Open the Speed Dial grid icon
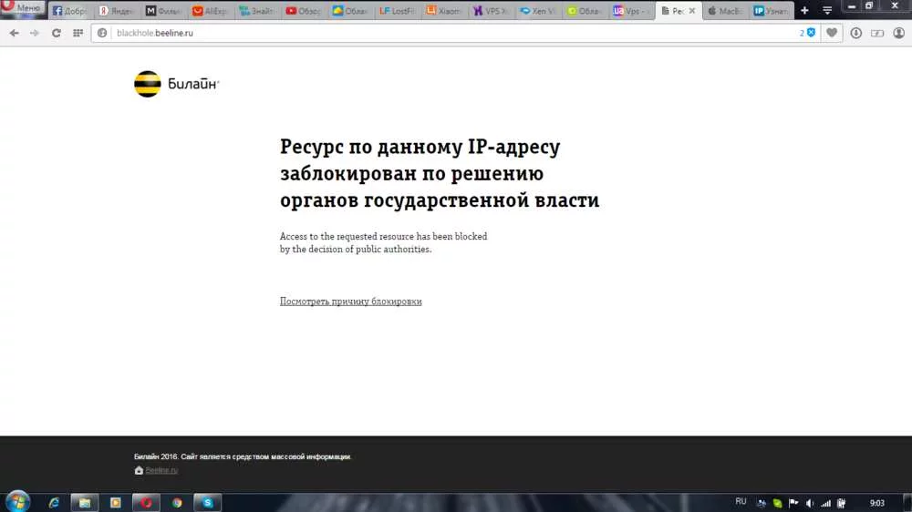The width and height of the screenshot is (912, 512). pos(78,33)
